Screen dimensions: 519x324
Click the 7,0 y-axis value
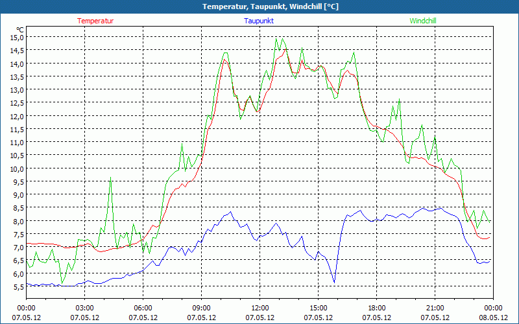pos(19,248)
